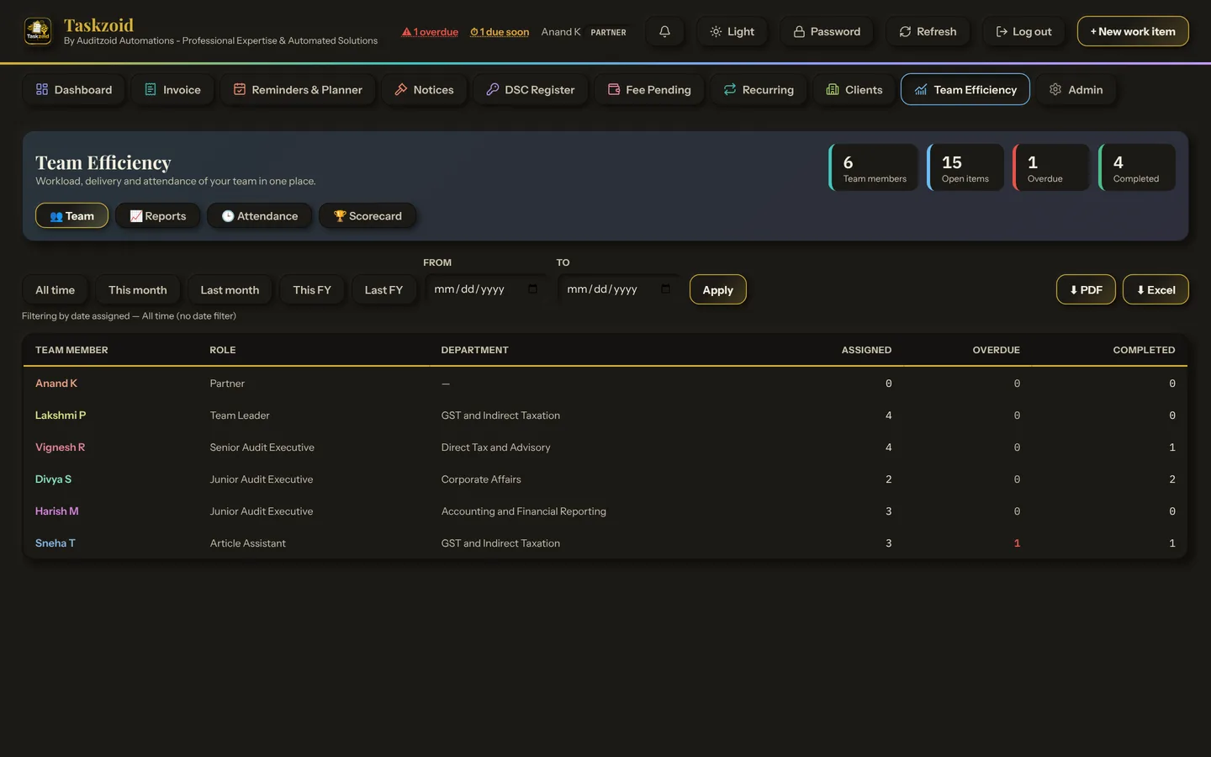1211x757 pixels.
Task: Download the Excel export
Action: pyautogui.click(x=1155, y=289)
